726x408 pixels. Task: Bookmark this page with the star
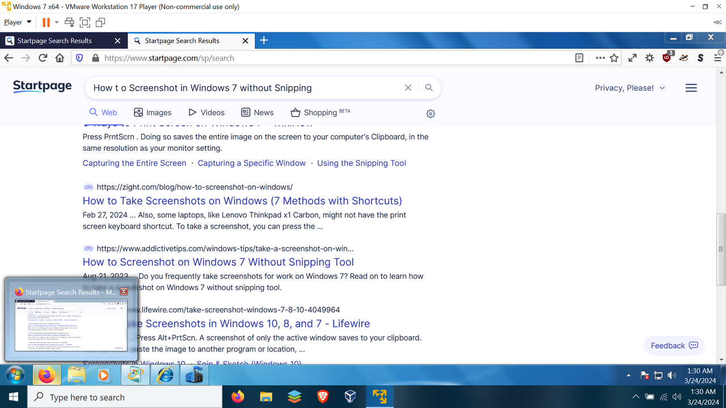click(614, 58)
